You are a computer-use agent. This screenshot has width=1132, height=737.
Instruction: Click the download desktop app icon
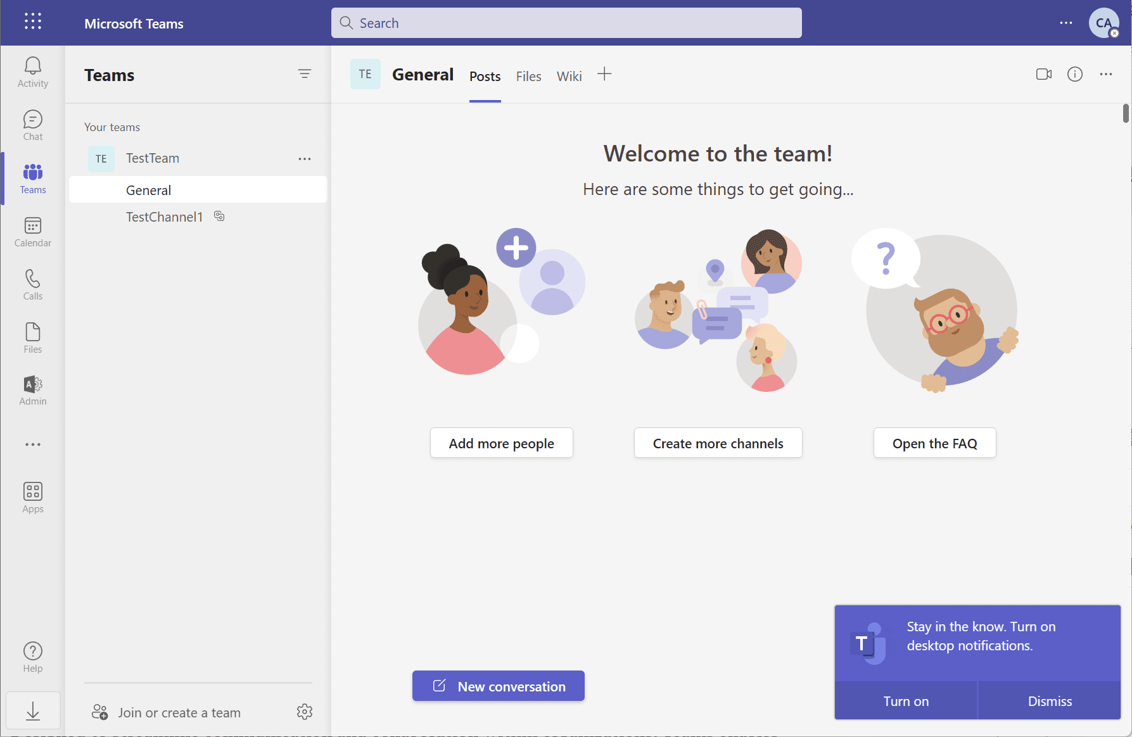[x=33, y=711]
